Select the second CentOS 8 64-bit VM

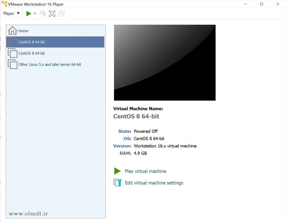pos(32,53)
